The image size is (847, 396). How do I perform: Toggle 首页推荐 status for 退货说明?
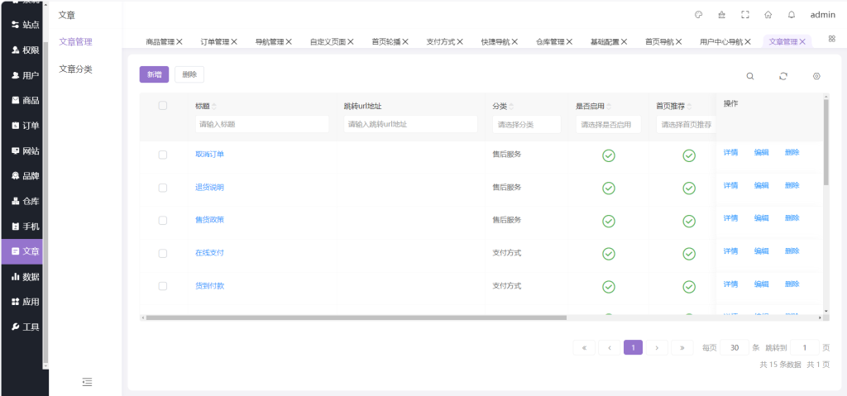coord(689,188)
